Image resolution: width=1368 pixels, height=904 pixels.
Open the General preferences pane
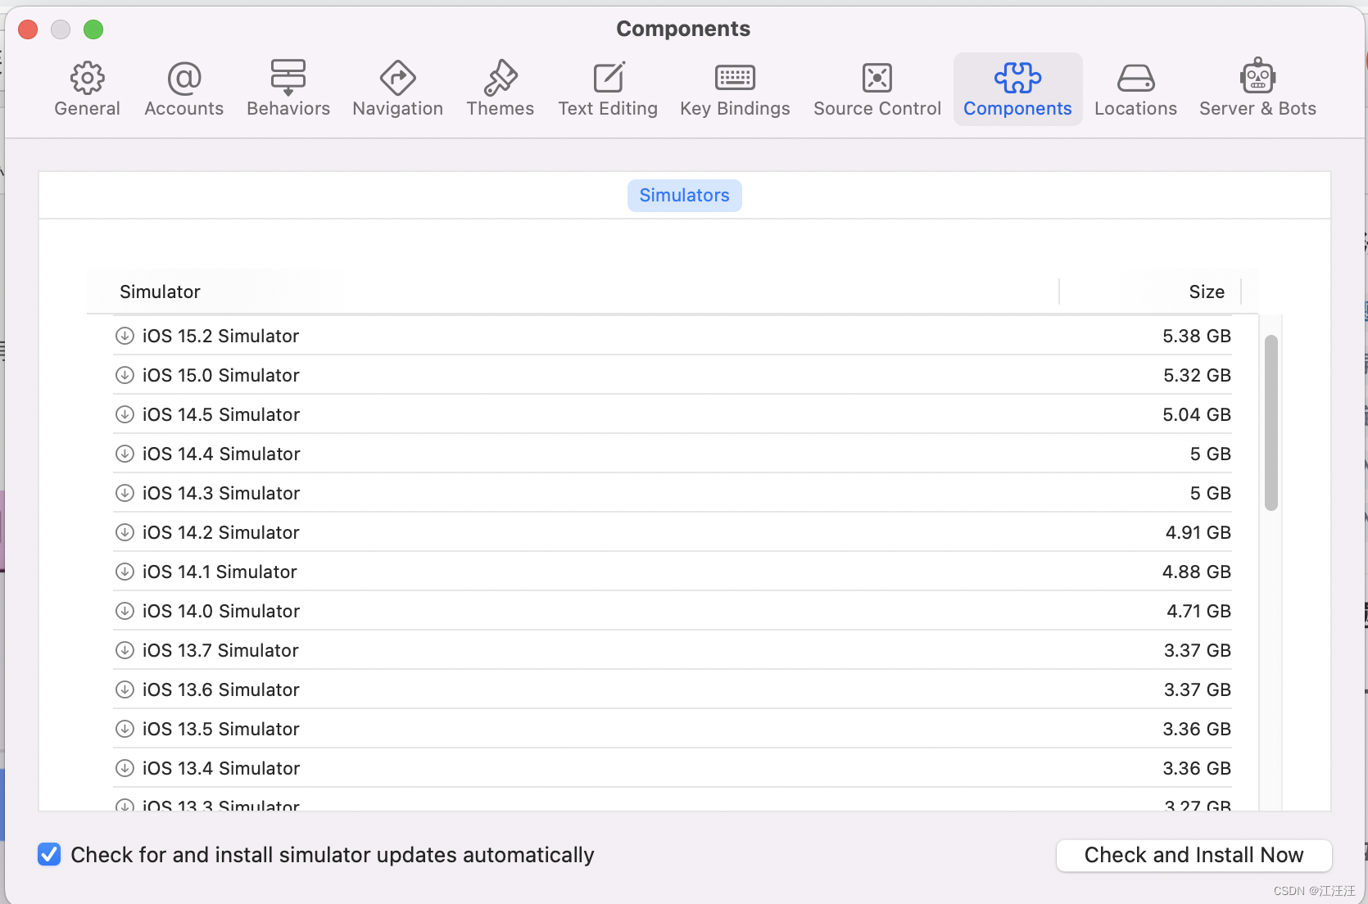pyautogui.click(x=87, y=89)
